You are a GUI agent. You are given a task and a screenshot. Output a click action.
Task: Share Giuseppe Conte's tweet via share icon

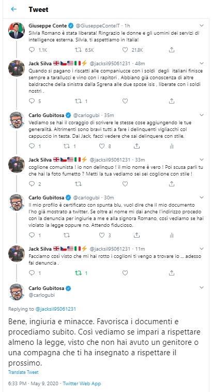pyautogui.click(x=172, y=50)
